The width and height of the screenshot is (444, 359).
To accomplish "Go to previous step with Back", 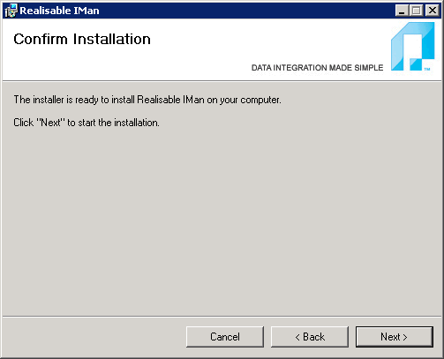I will pos(310,337).
